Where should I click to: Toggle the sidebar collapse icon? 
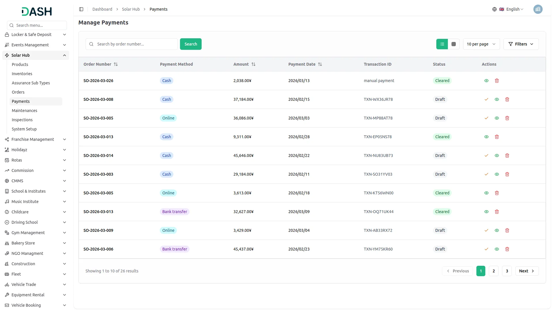(81, 9)
